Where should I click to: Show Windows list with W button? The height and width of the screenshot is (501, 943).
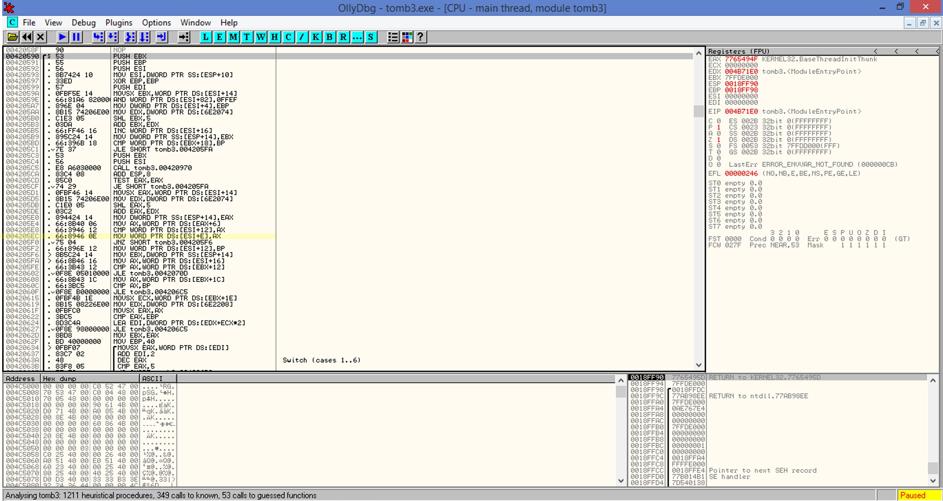click(x=261, y=37)
